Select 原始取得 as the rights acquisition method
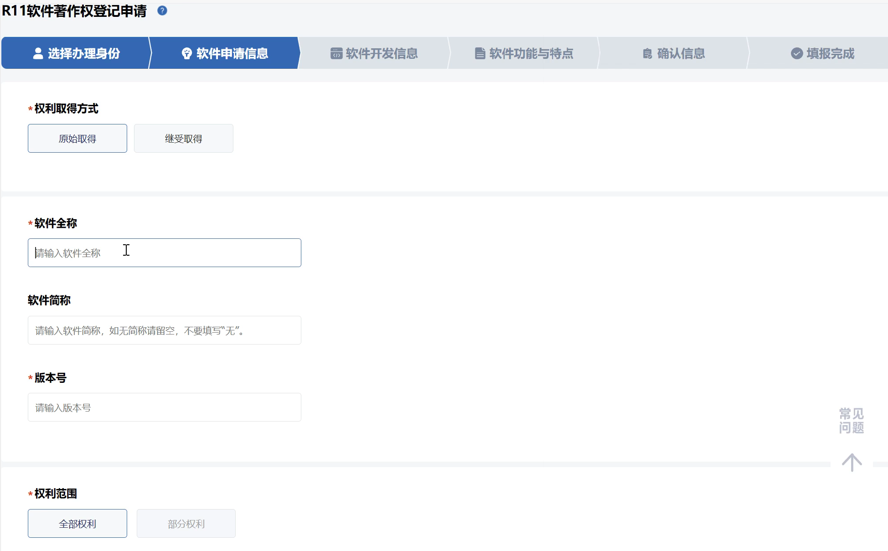This screenshot has width=888, height=551. [x=77, y=139]
